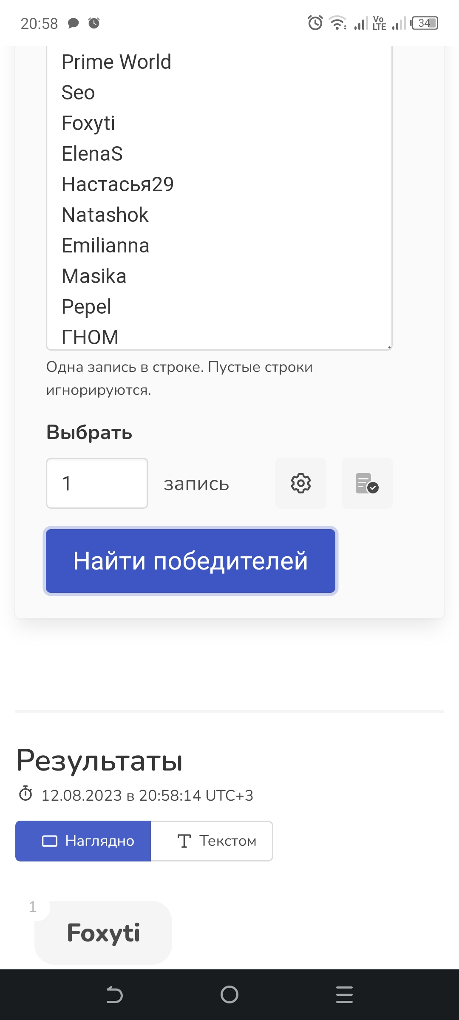The width and height of the screenshot is (459, 1020).
Task: Tap the Wi-Fi status icon
Action: tap(338, 23)
